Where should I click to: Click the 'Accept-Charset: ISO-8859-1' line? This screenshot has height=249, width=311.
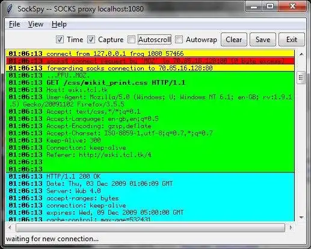[150, 133]
